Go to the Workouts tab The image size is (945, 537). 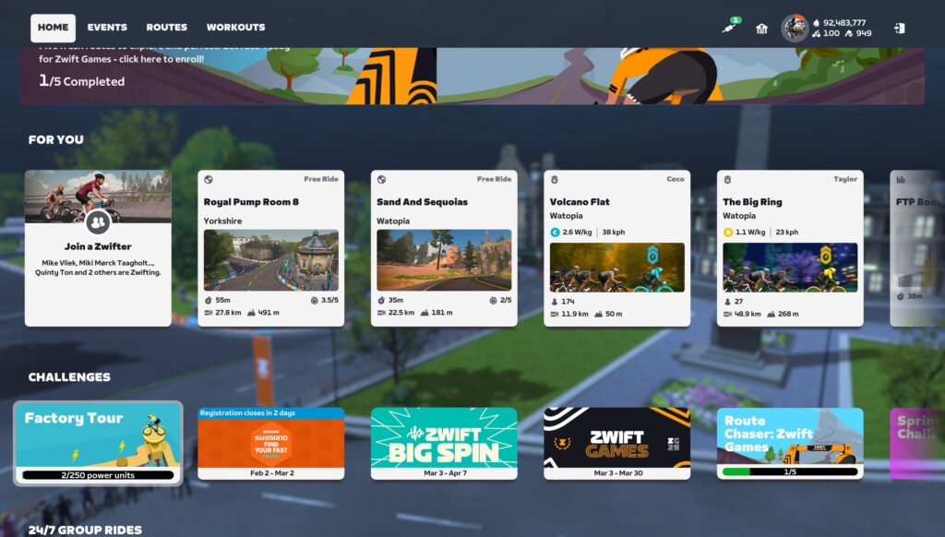pos(235,28)
